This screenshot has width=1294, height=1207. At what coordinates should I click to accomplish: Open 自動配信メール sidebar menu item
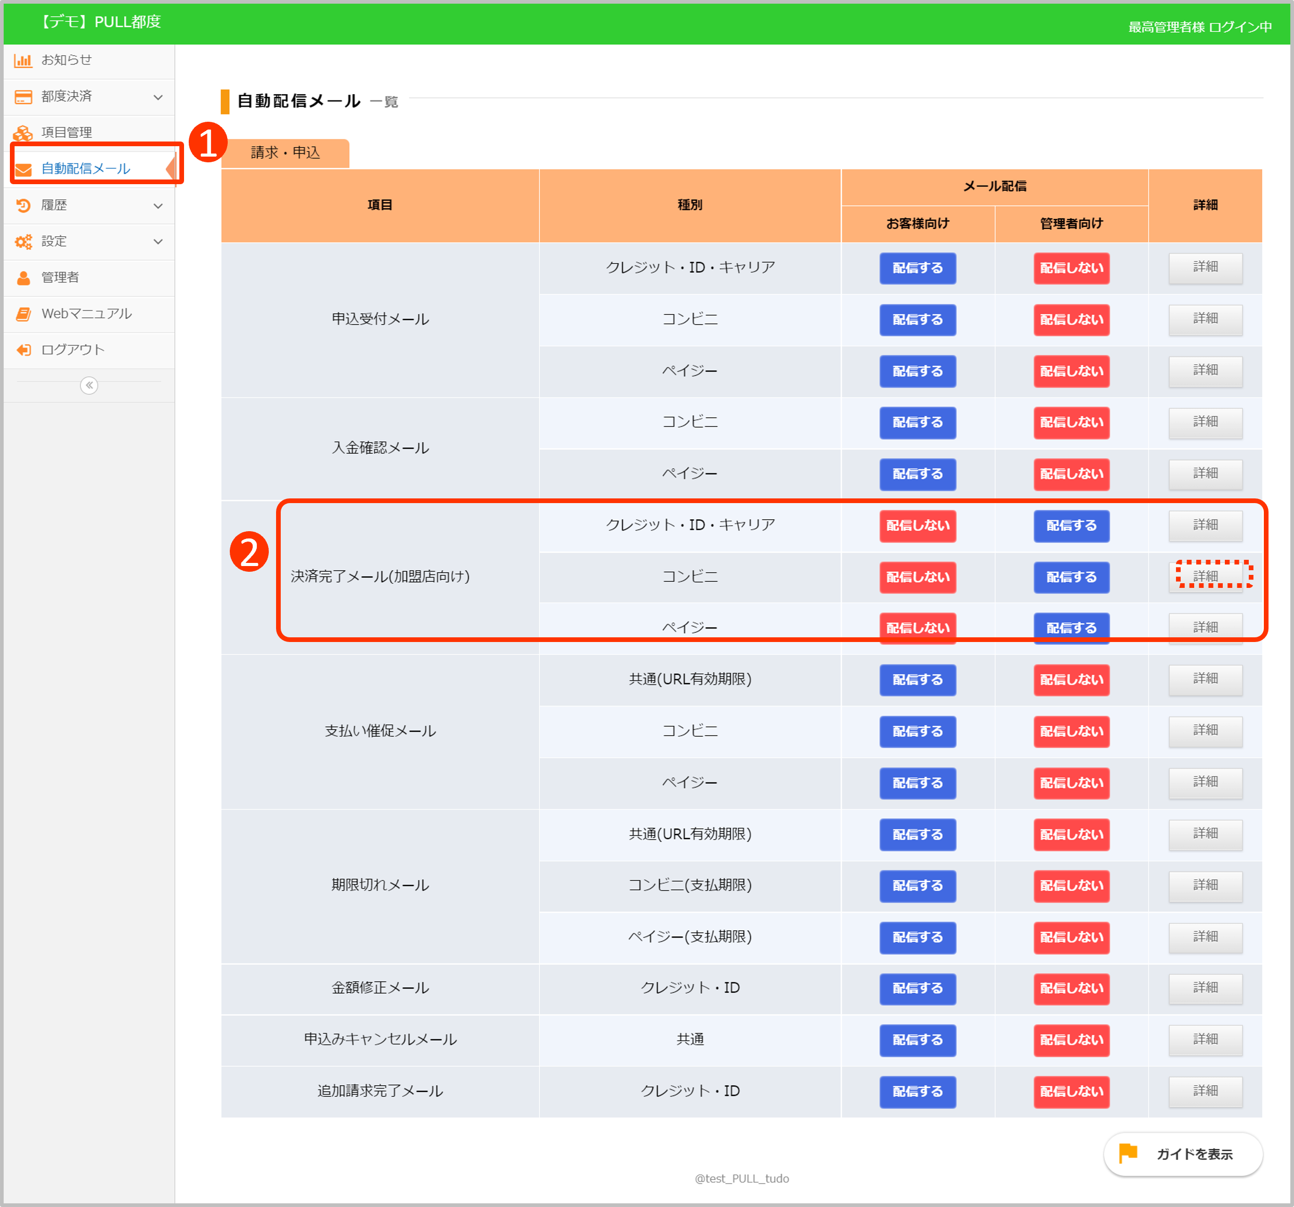[x=86, y=169]
